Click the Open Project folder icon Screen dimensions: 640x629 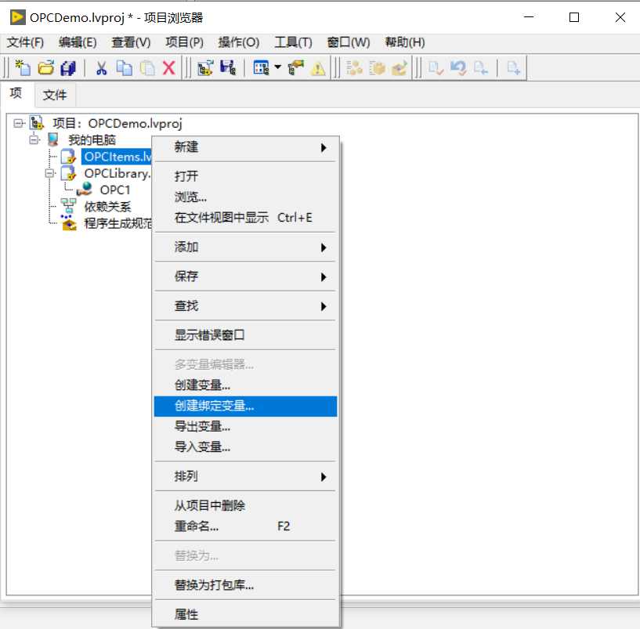45,67
